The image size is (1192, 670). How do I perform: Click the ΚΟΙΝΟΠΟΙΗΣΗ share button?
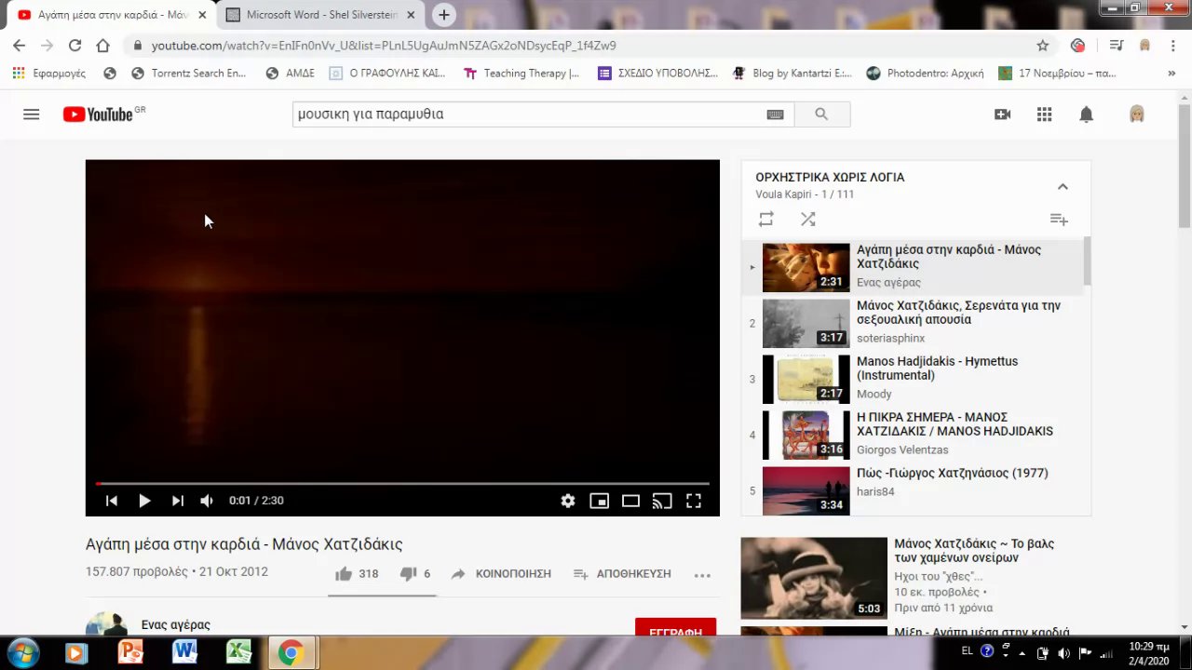point(501,574)
